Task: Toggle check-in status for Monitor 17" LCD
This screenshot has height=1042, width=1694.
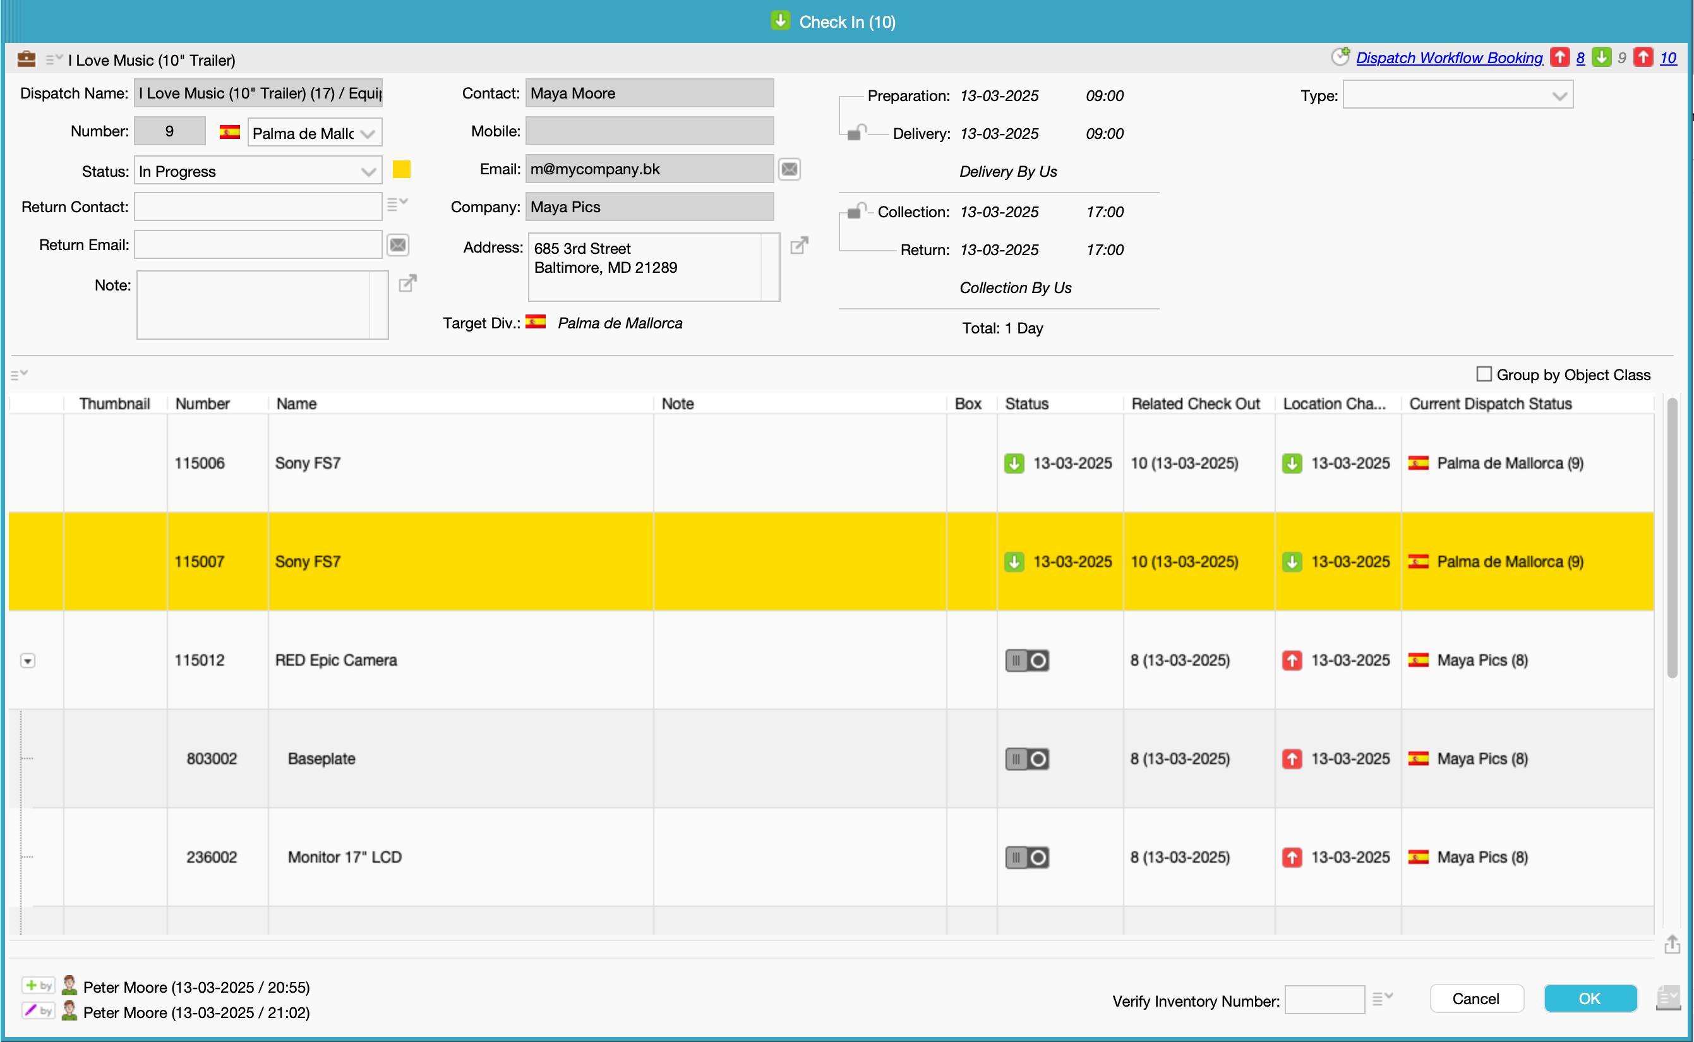Action: pos(1027,858)
